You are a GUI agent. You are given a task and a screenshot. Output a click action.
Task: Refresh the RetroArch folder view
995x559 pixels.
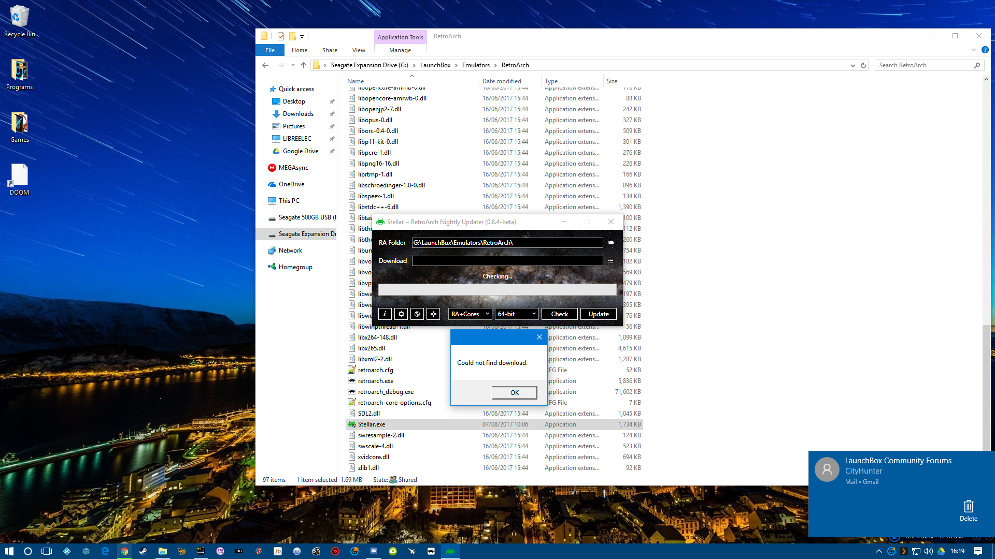(863, 65)
